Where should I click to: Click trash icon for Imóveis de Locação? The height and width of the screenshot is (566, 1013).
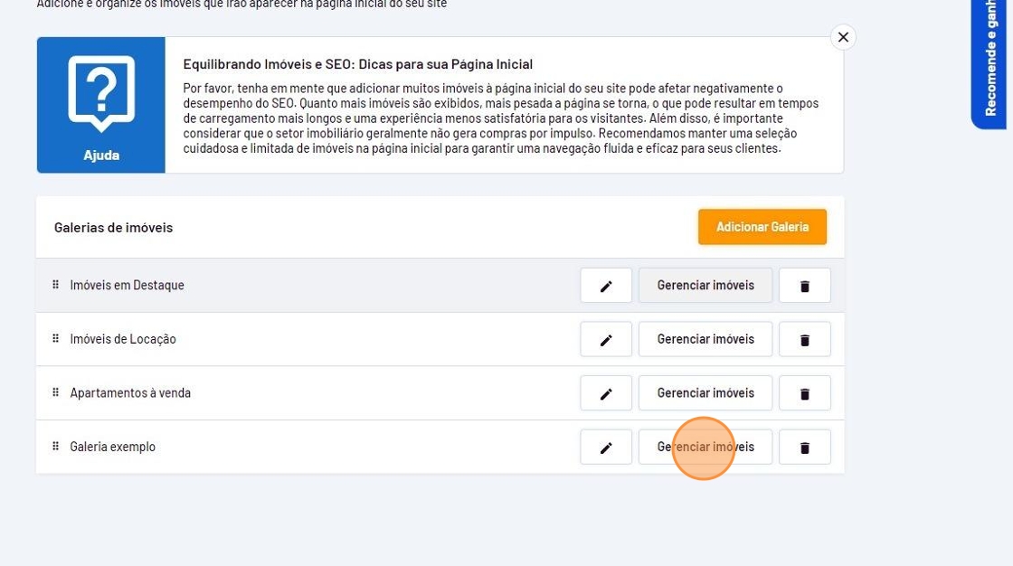pyautogui.click(x=804, y=340)
